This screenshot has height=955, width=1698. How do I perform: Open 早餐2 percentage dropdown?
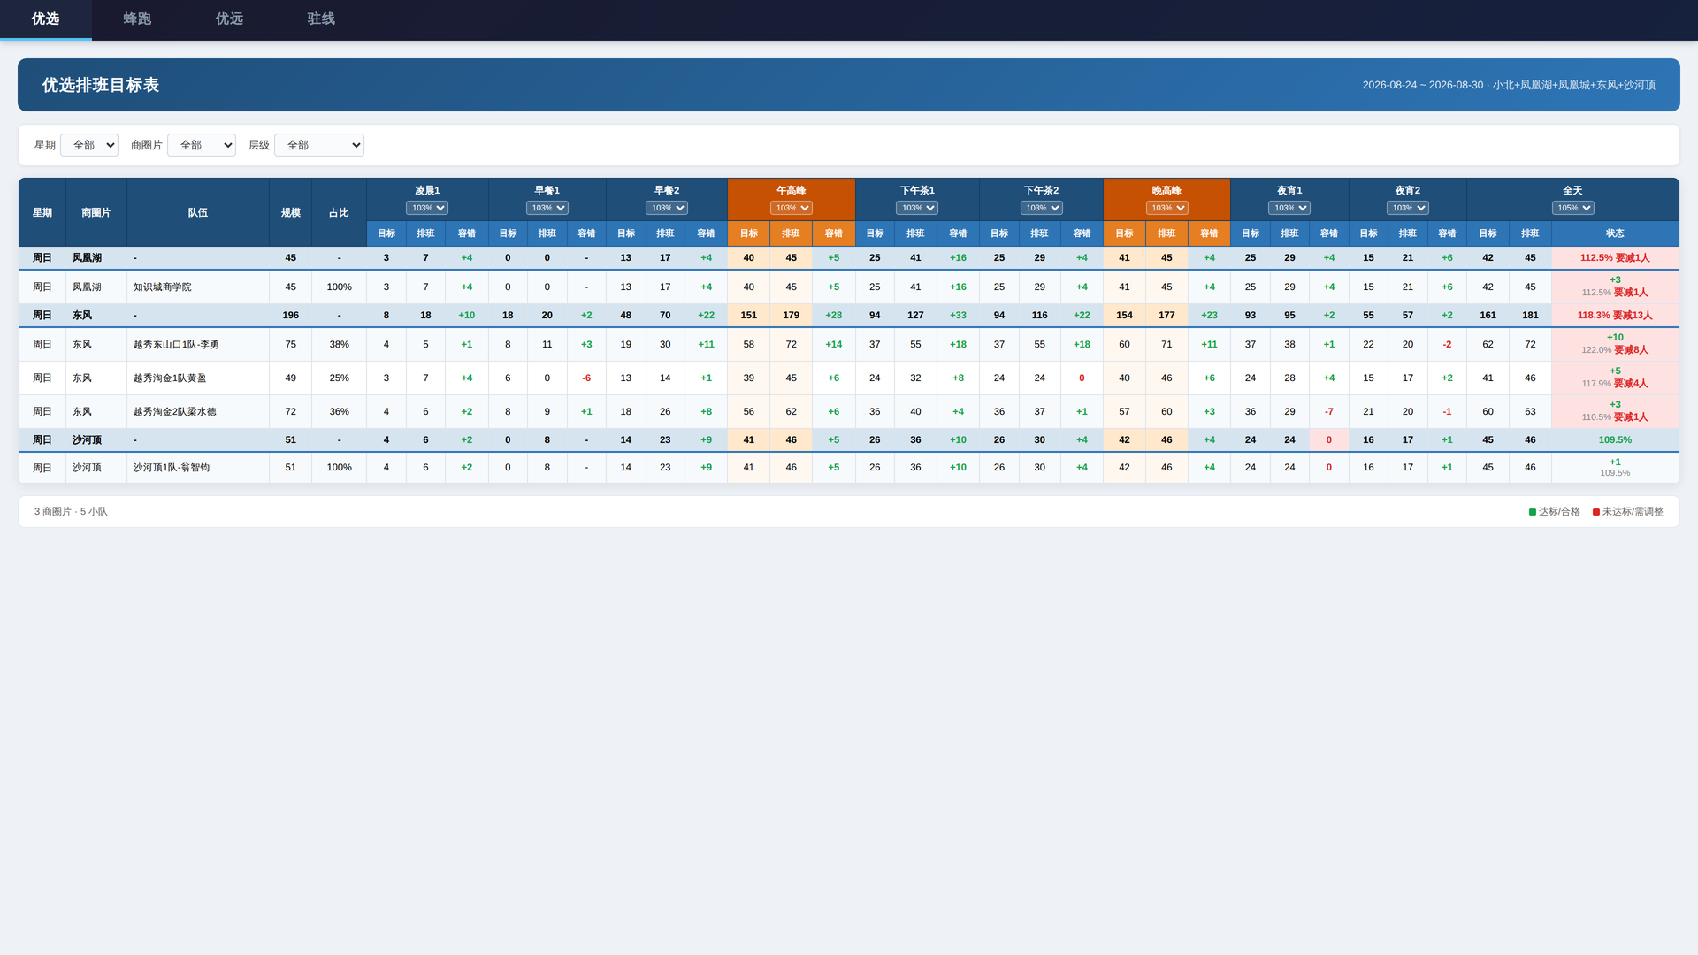click(667, 208)
